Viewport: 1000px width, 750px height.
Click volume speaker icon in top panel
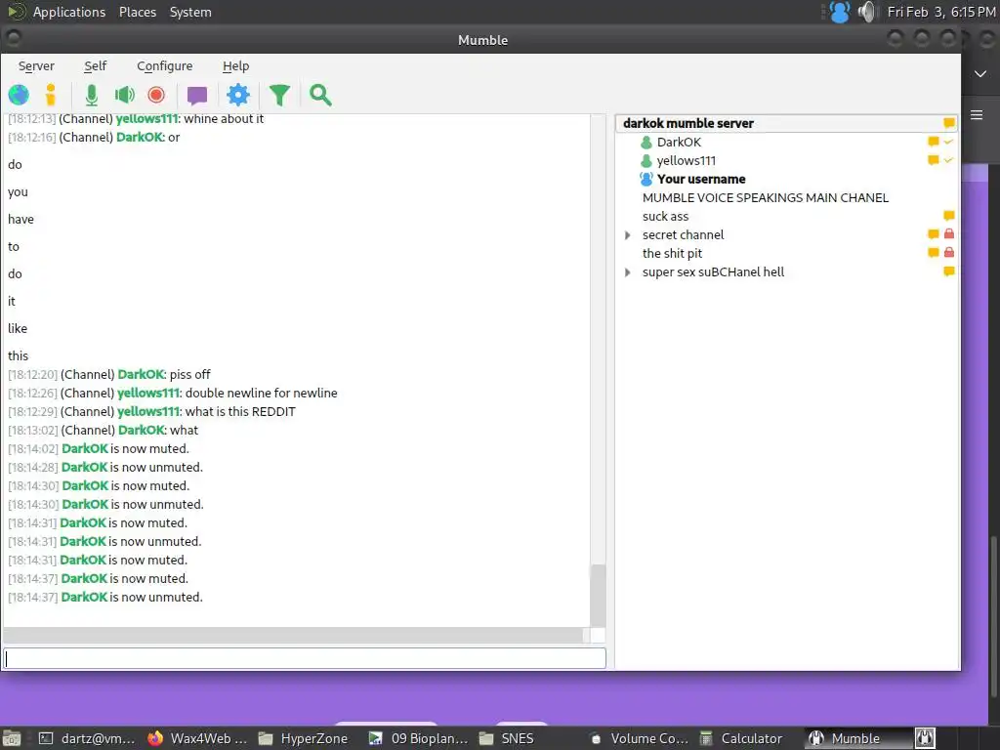867,12
